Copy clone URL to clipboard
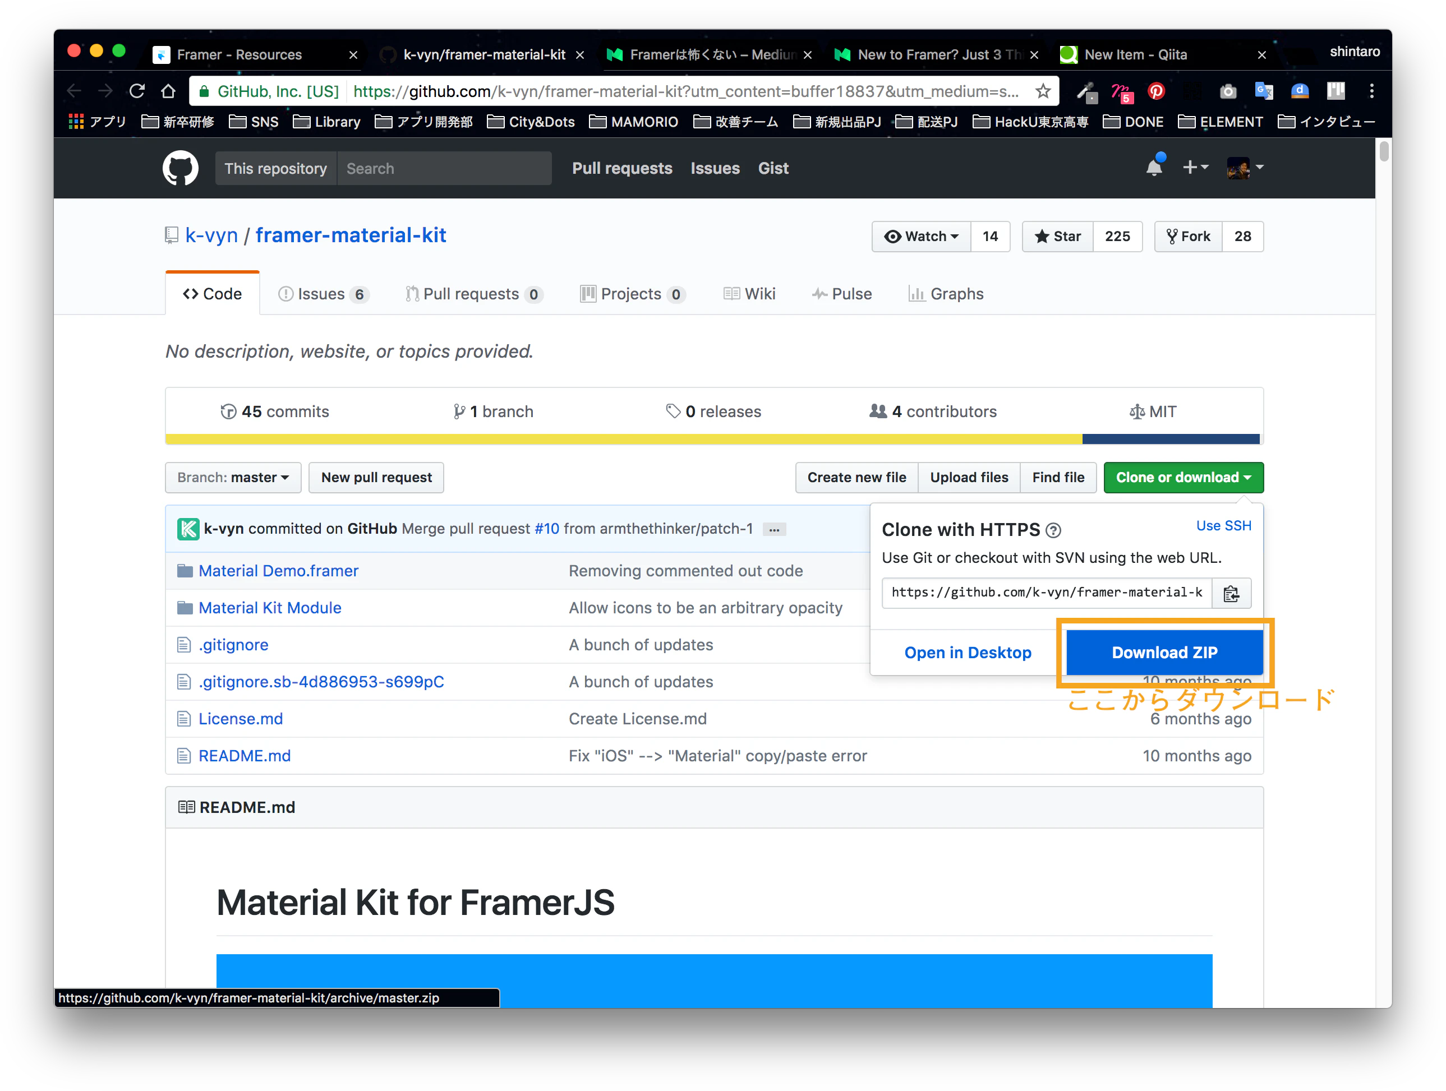This screenshot has width=1446, height=1091. (x=1231, y=593)
